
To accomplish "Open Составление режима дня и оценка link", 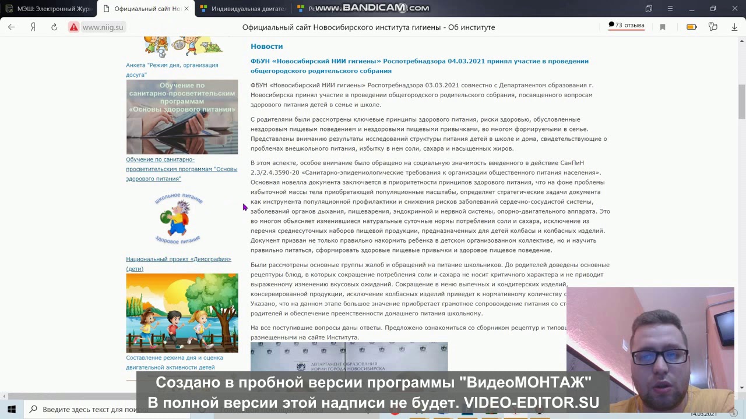I will [x=174, y=362].
